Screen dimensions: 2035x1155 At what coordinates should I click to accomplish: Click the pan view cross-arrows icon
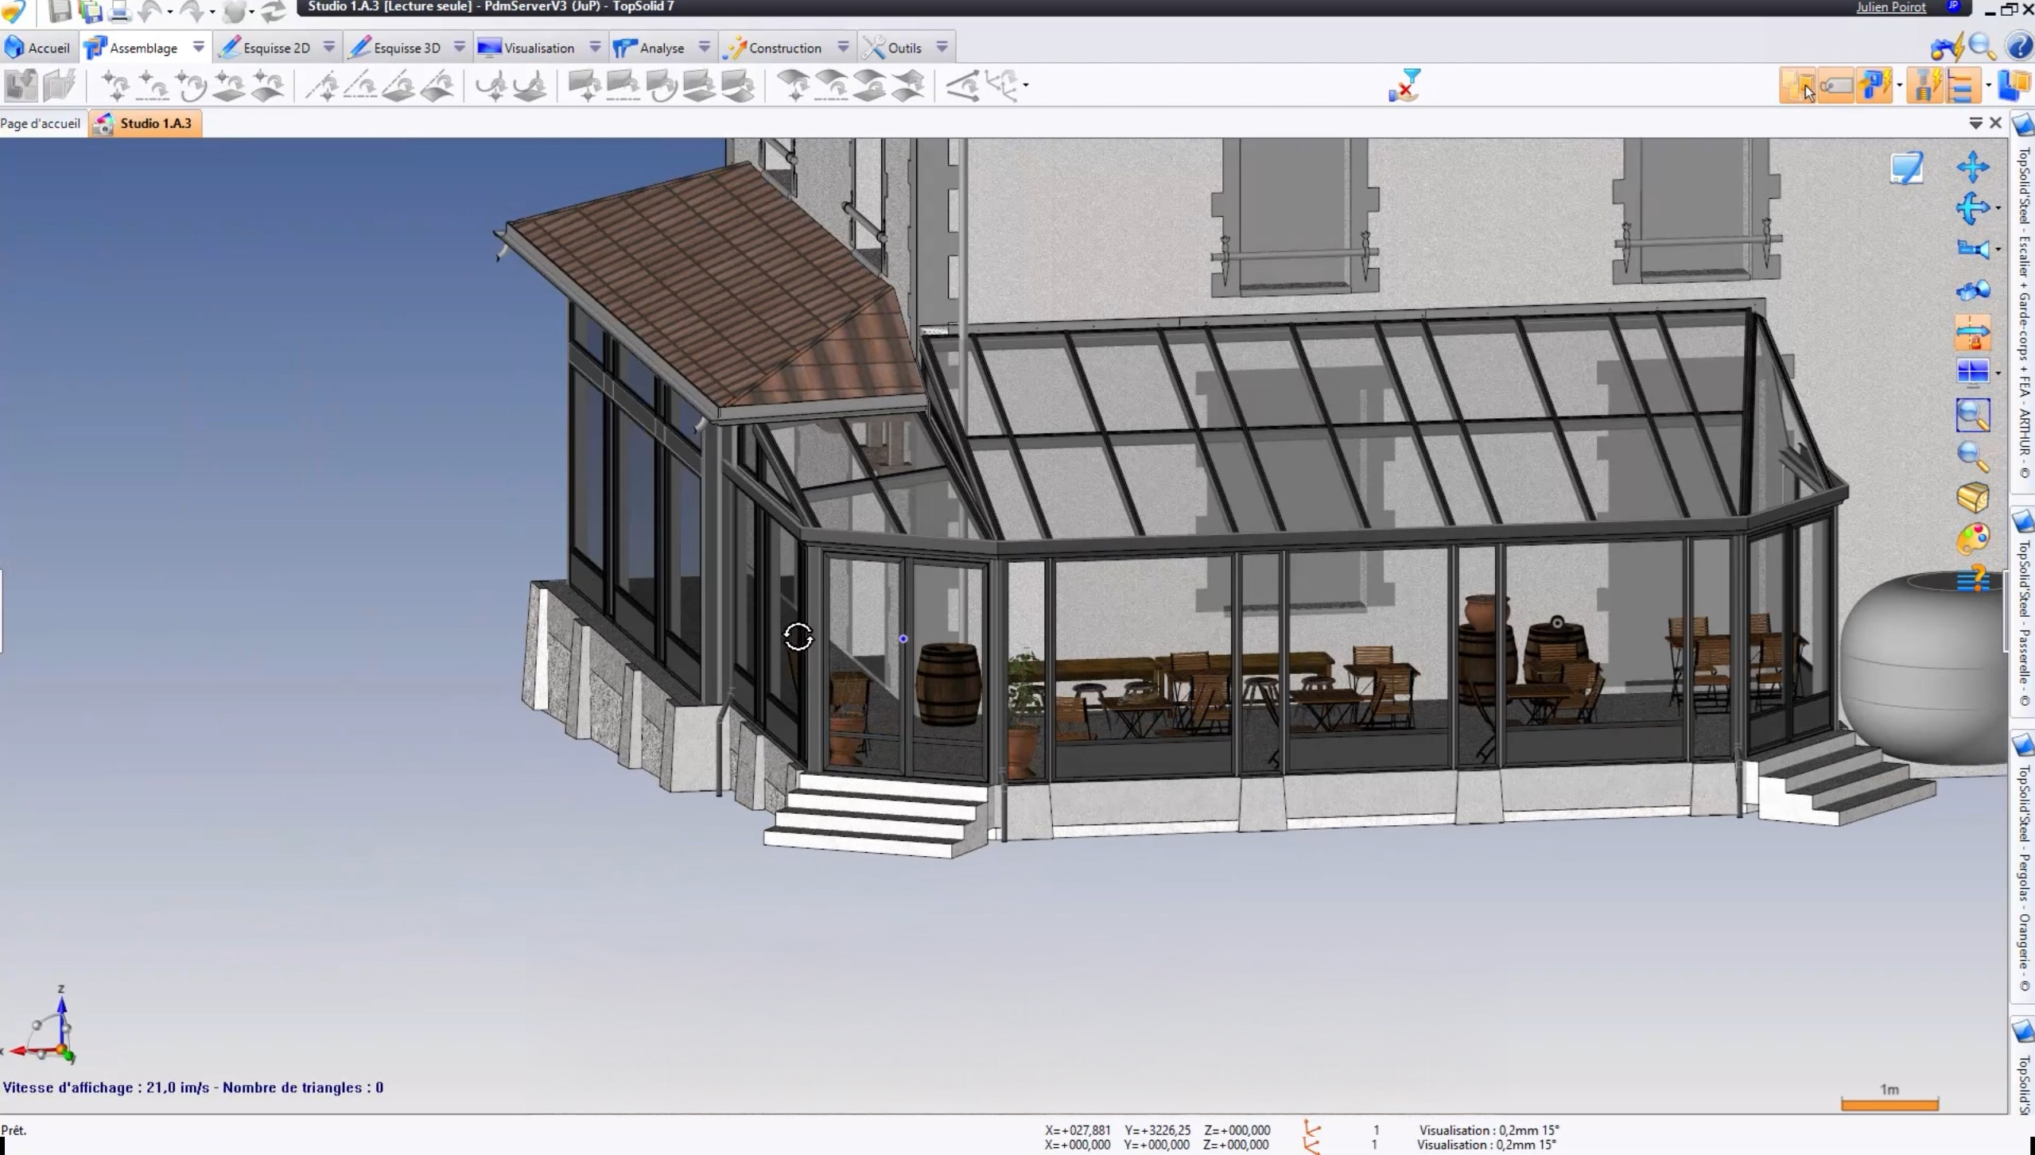click(x=1973, y=167)
